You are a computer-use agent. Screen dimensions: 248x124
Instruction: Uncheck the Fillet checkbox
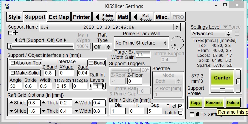(180, 106)
